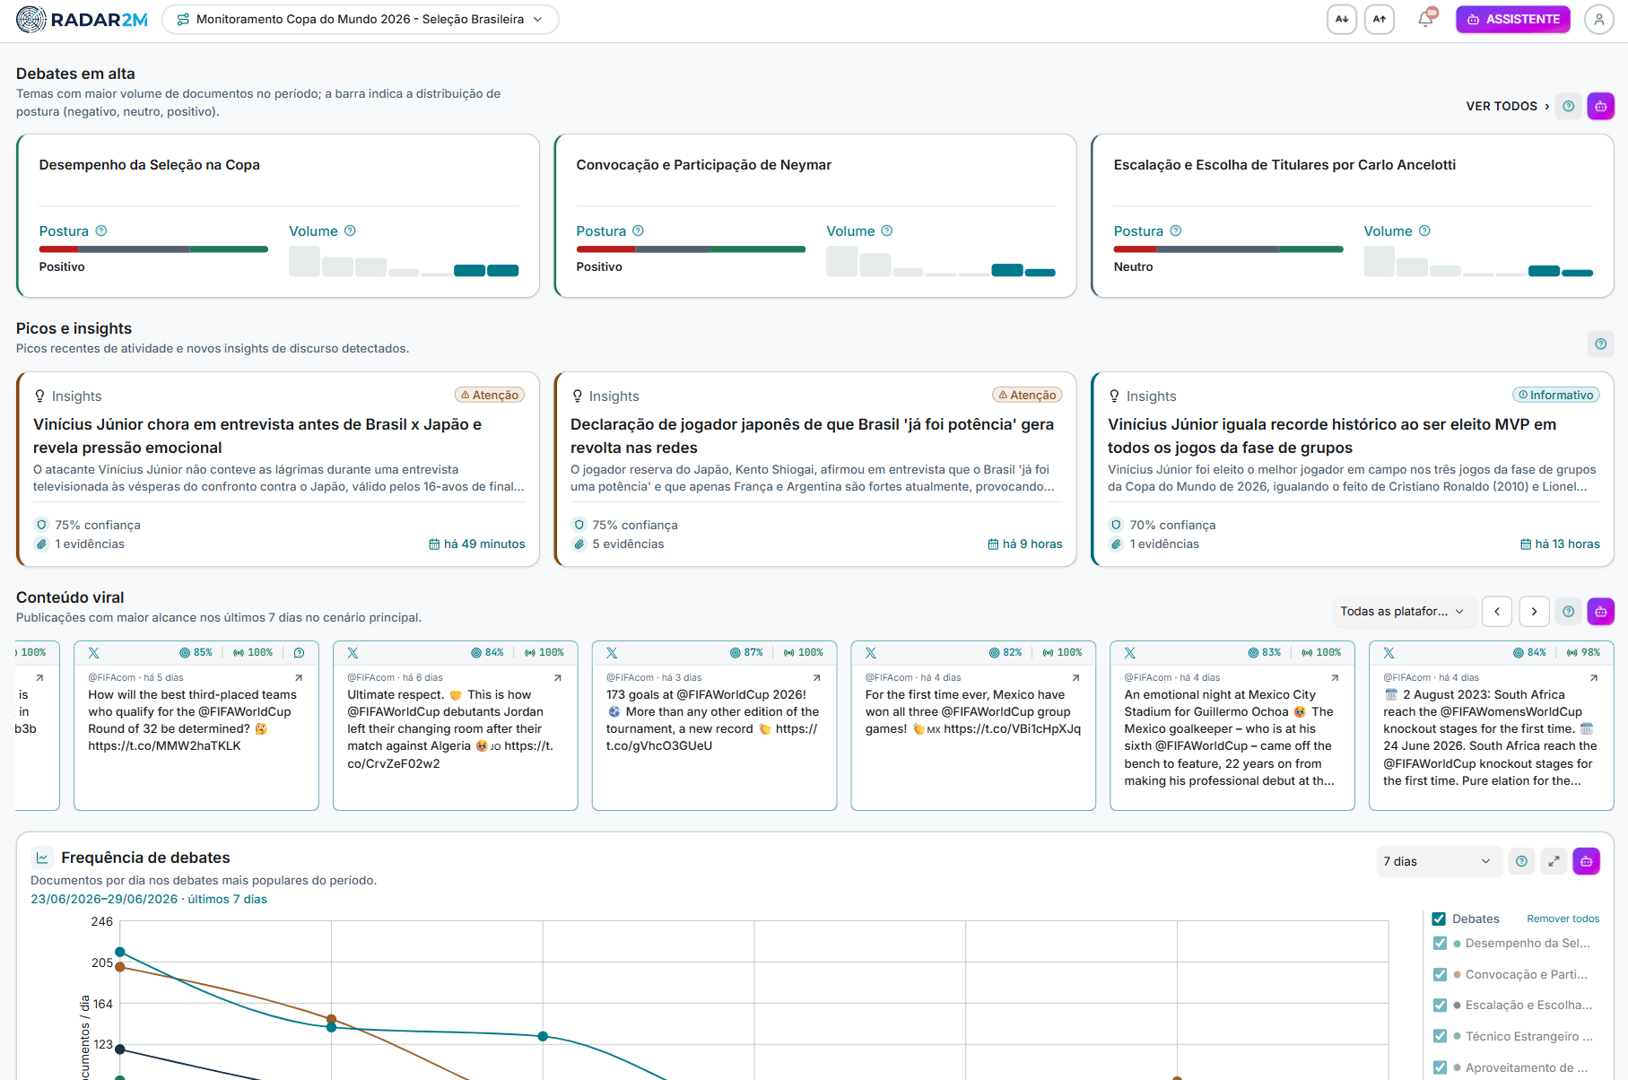Image resolution: width=1628 pixels, height=1080 pixels.
Task: Open insight Vinícius Júnior chora em entrevista
Action: (278, 469)
